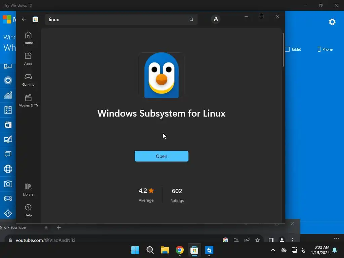Click the blue app icon right of Store on taskbar

click(x=209, y=250)
